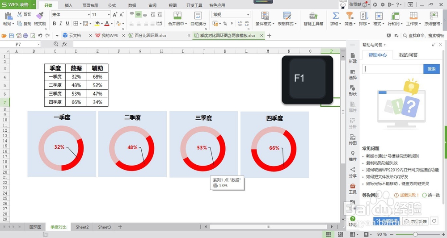This screenshot has width=447, height=238.
Task: Click the Paste icon
Action: pyautogui.click(x=8, y=16)
